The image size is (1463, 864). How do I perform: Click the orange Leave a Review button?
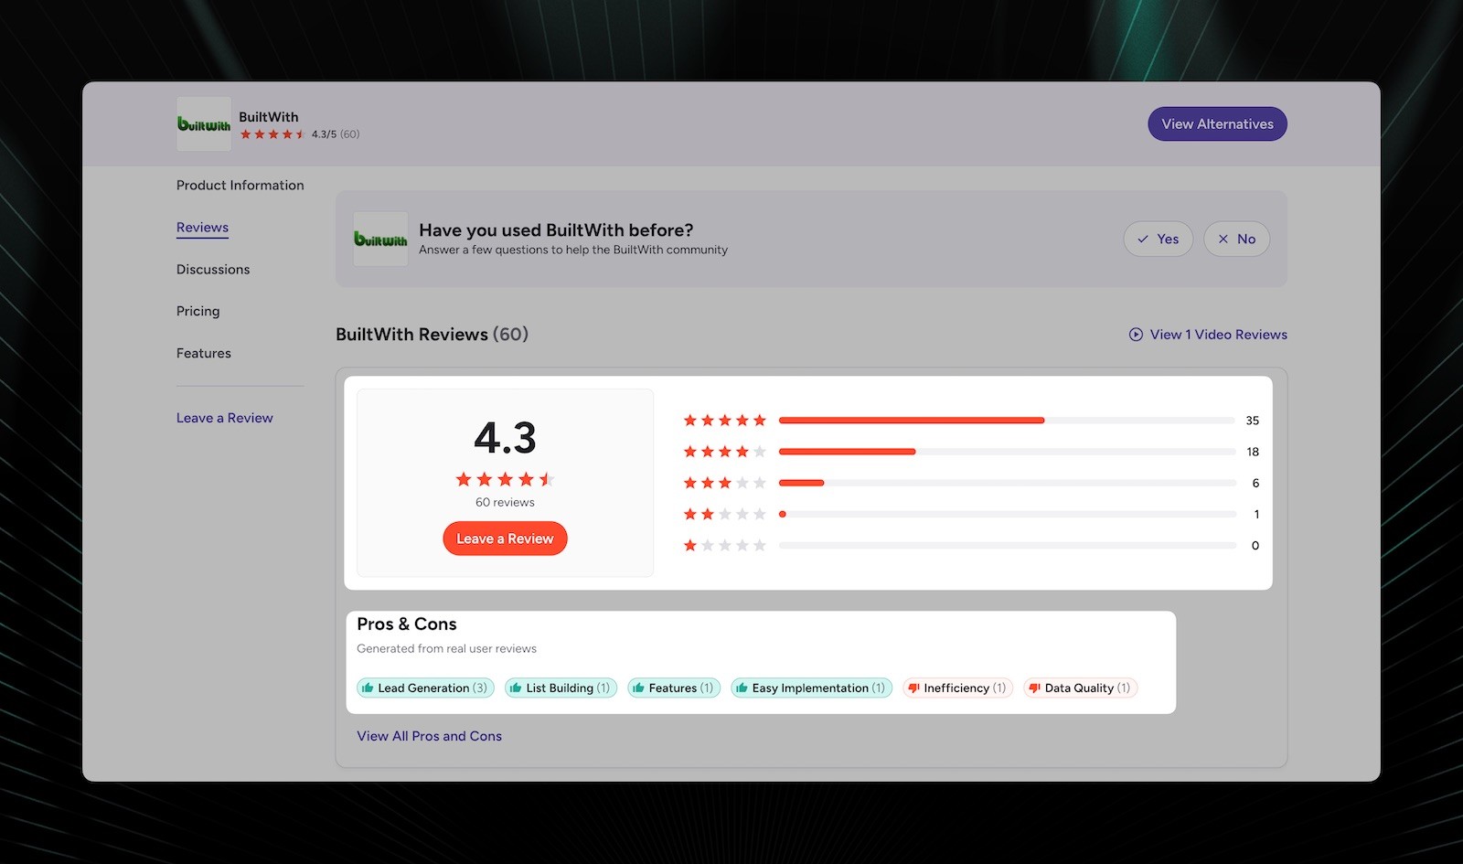pyautogui.click(x=505, y=539)
